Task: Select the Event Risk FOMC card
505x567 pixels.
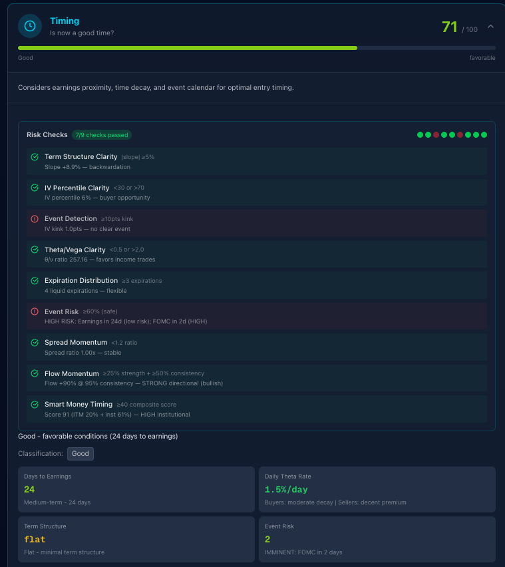Action: point(377,539)
